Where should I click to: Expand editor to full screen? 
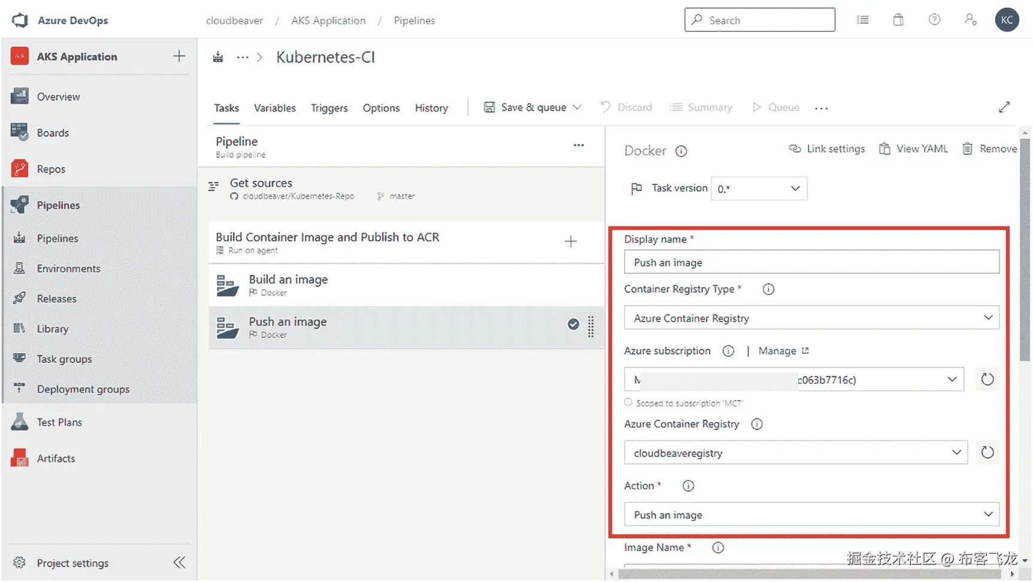pos(1004,108)
